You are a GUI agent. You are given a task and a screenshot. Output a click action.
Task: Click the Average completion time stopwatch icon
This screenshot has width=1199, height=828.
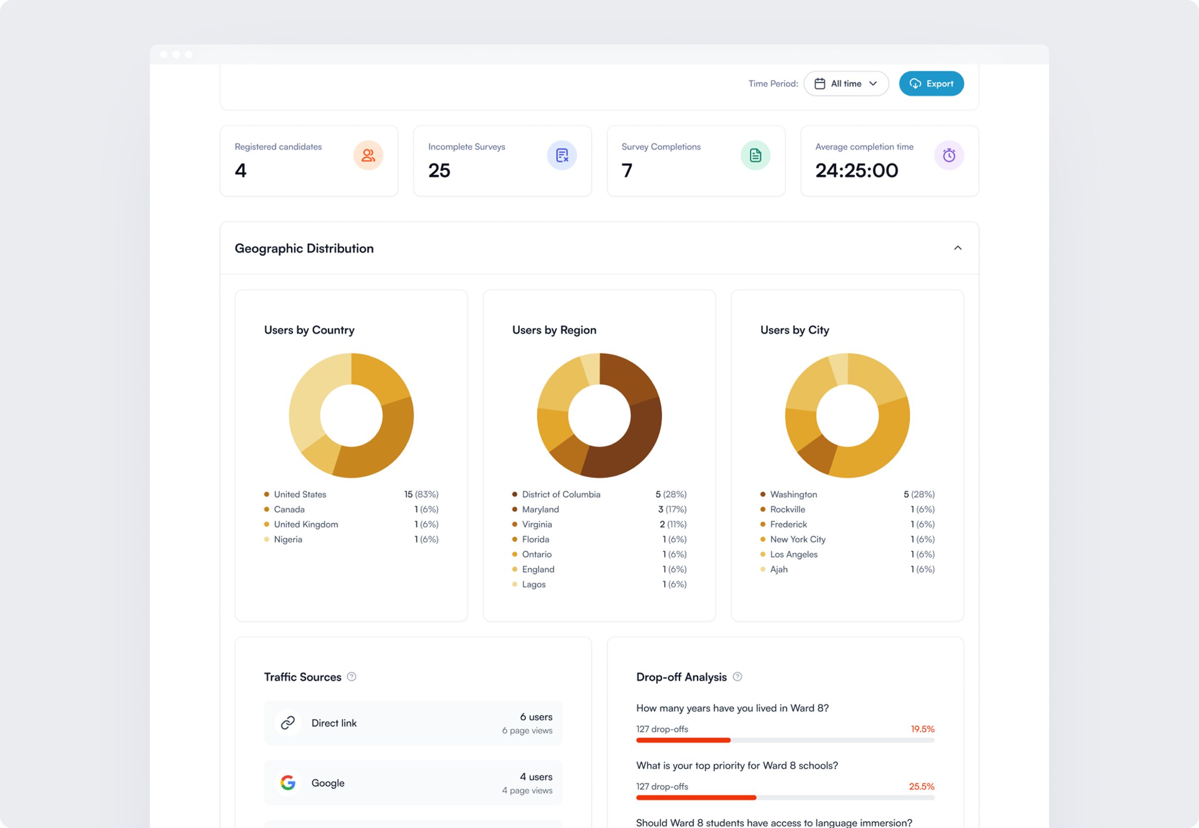(x=949, y=155)
